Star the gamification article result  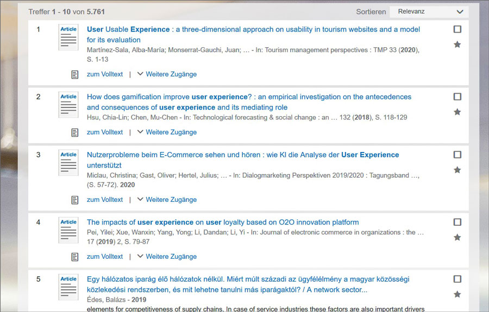pos(457,112)
